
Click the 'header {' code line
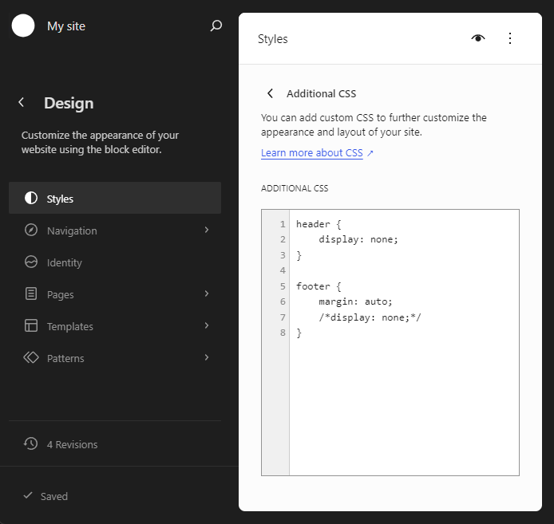click(319, 224)
